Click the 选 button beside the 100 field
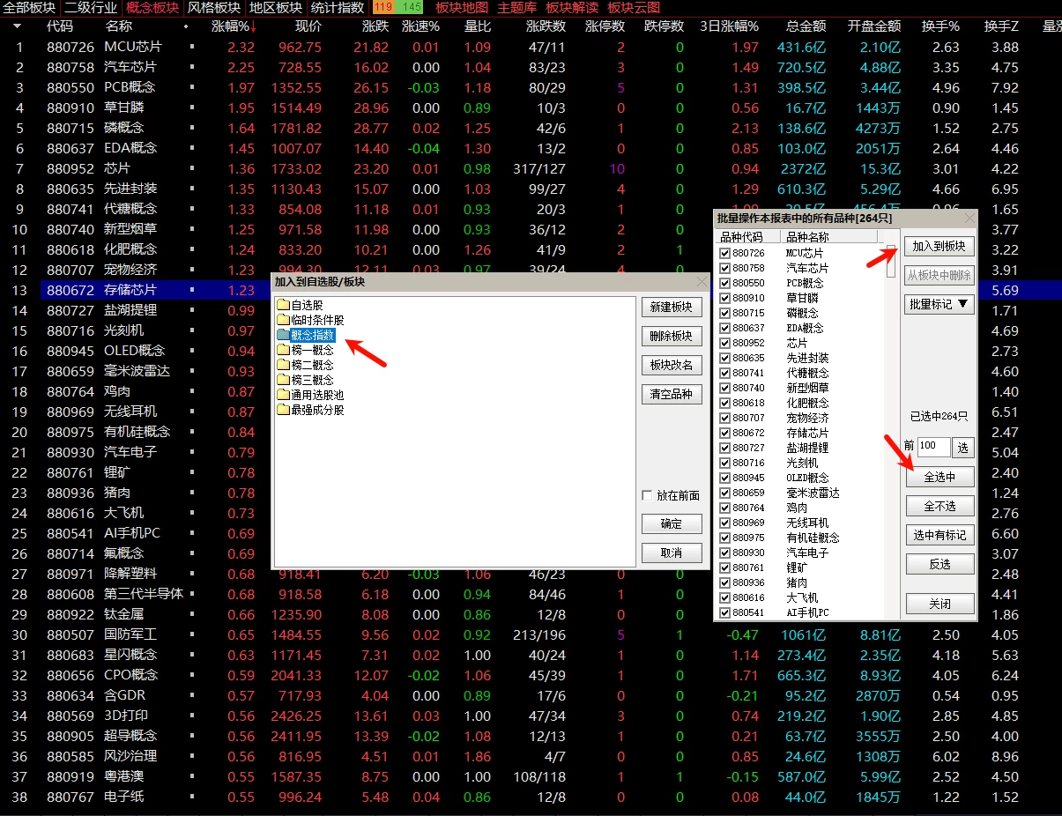This screenshot has height=816, width=1062. 962,448
